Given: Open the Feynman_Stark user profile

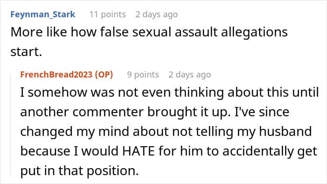Looking at the screenshot, I should pyautogui.click(x=43, y=14).
